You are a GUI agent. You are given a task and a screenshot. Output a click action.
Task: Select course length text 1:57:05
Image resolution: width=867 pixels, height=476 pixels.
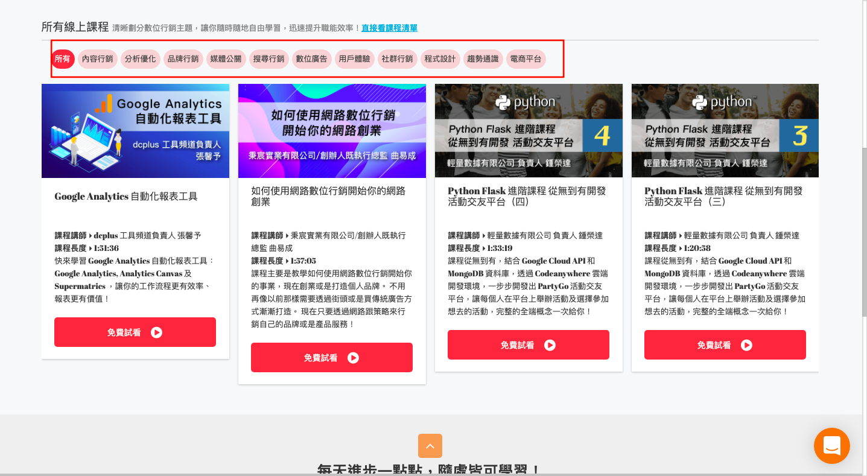303,261
